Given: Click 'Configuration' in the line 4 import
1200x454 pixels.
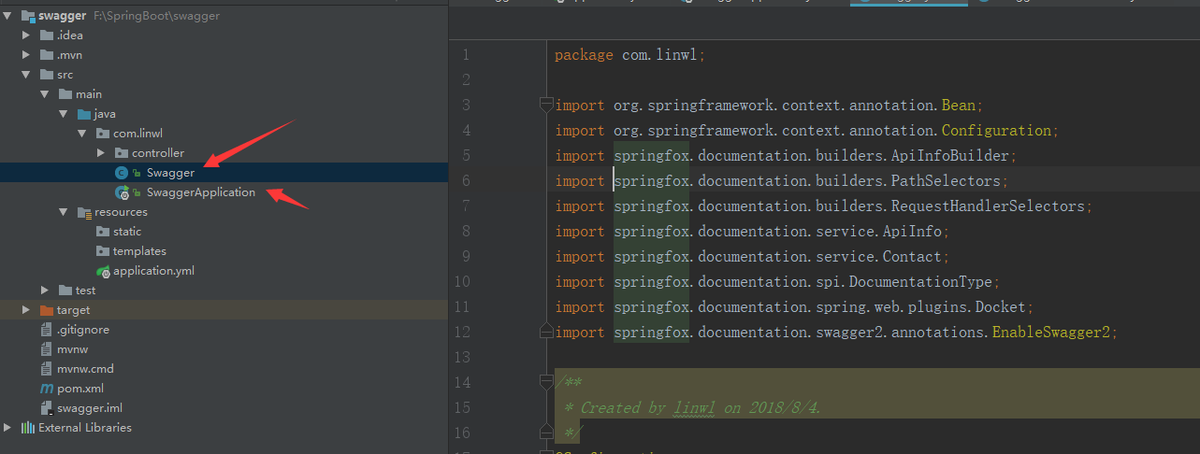Looking at the screenshot, I should 996,131.
